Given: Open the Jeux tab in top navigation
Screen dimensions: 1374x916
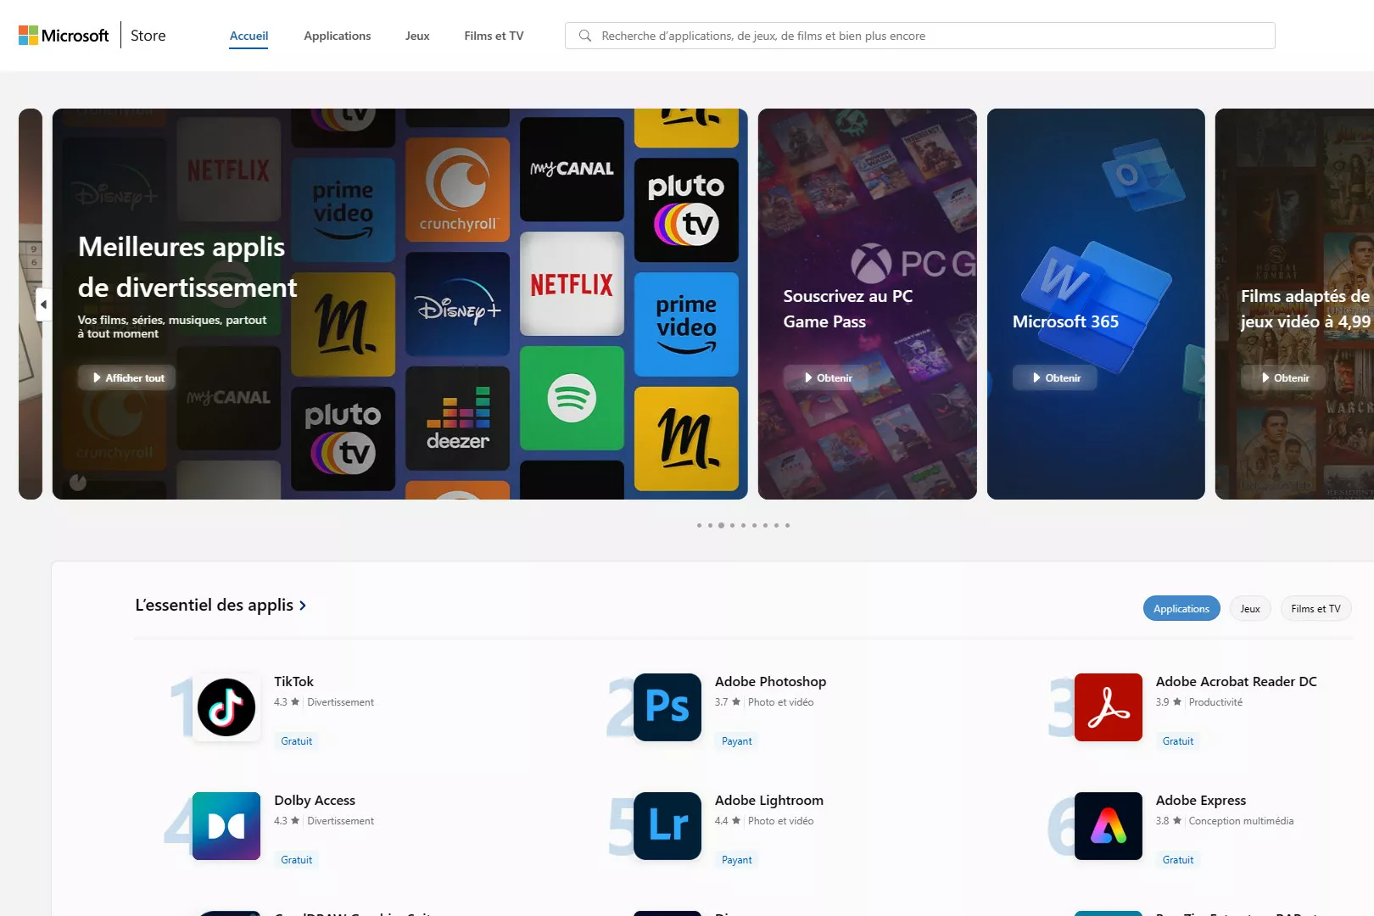Looking at the screenshot, I should pyautogui.click(x=417, y=36).
